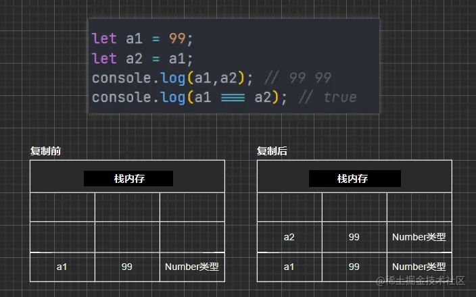This screenshot has width=476, height=297.
Task: Click the comment "// true"
Action: click(328, 98)
